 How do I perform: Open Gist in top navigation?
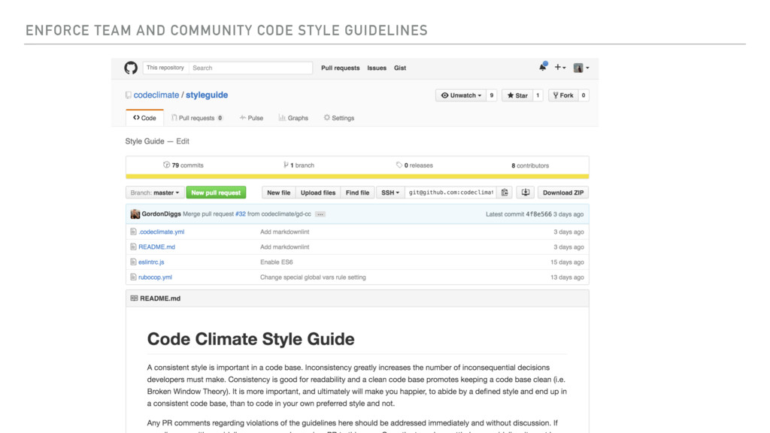point(400,68)
